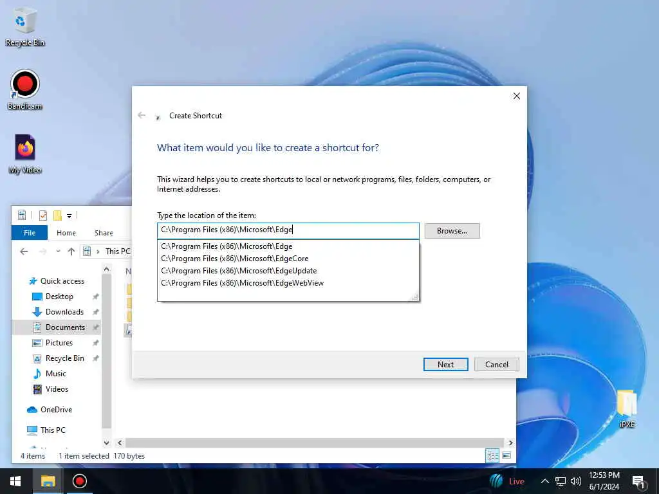Open the Home ribbon tab in Explorer
This screenshot has height=494, width=659.
point(66,233)
